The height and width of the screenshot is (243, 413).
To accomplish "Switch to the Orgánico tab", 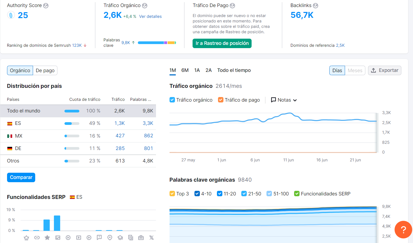I will click(20, 71).
